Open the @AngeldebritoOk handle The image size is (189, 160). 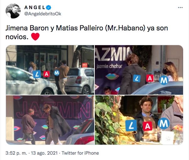tap(43, 14)
